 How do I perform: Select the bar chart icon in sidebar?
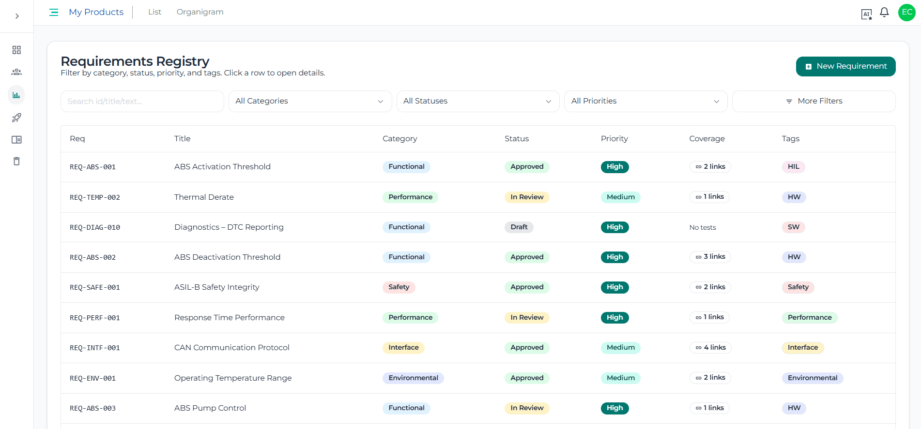tap(16, 95)
